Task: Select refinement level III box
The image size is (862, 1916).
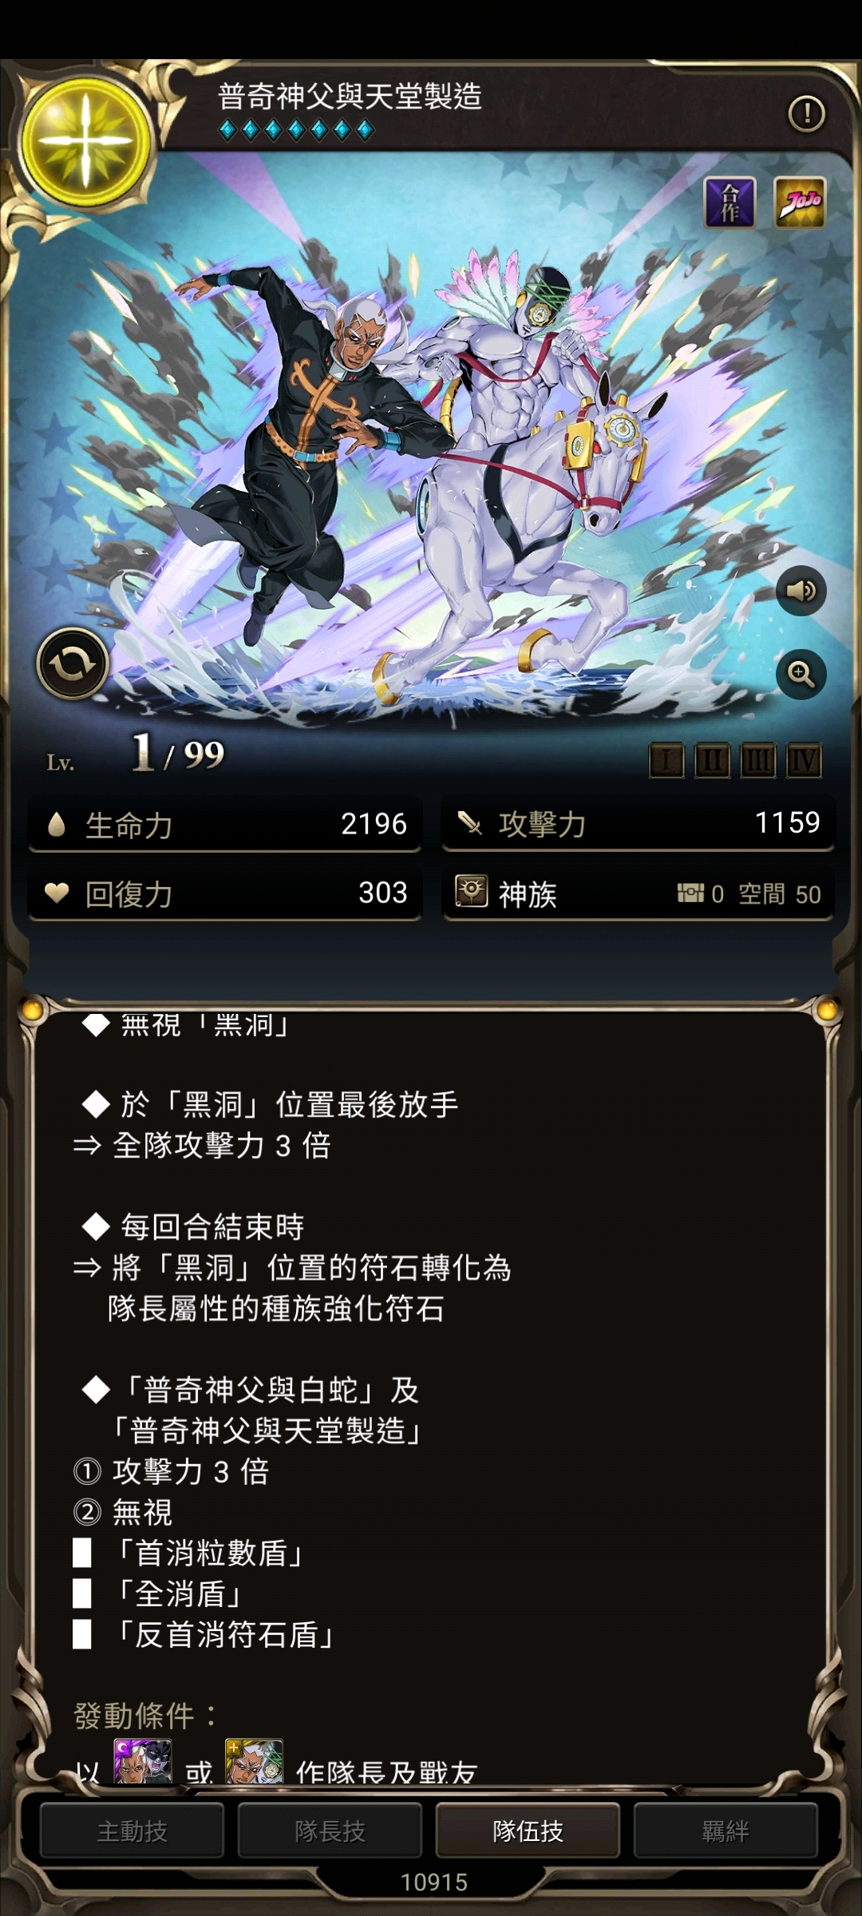Action: 757,761
